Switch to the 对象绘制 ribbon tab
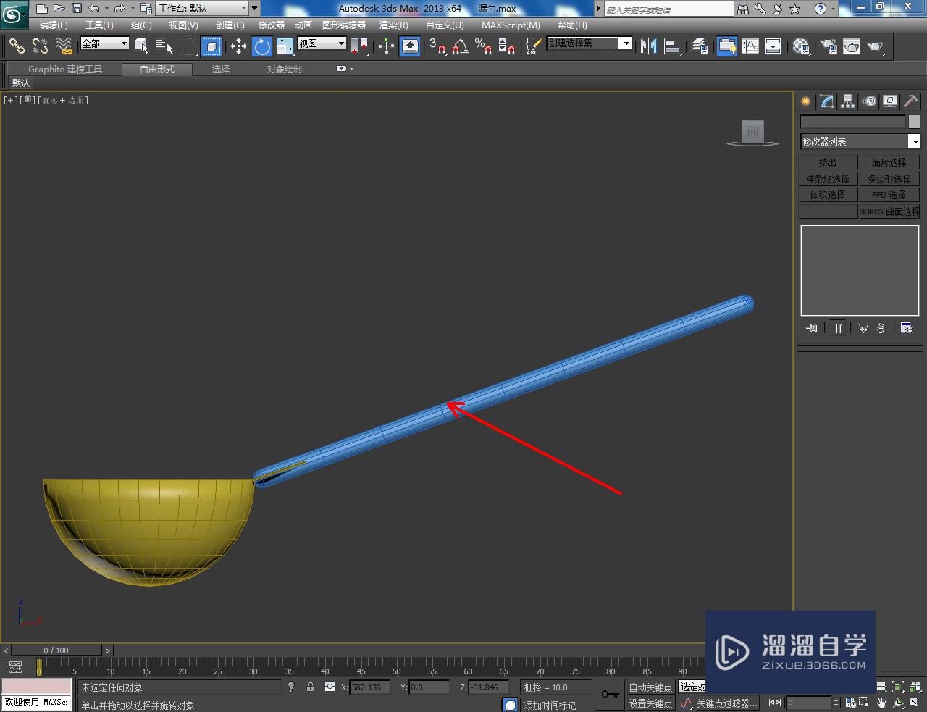Image resolution: width=927 pixels, height=712 pixels. 284,70
